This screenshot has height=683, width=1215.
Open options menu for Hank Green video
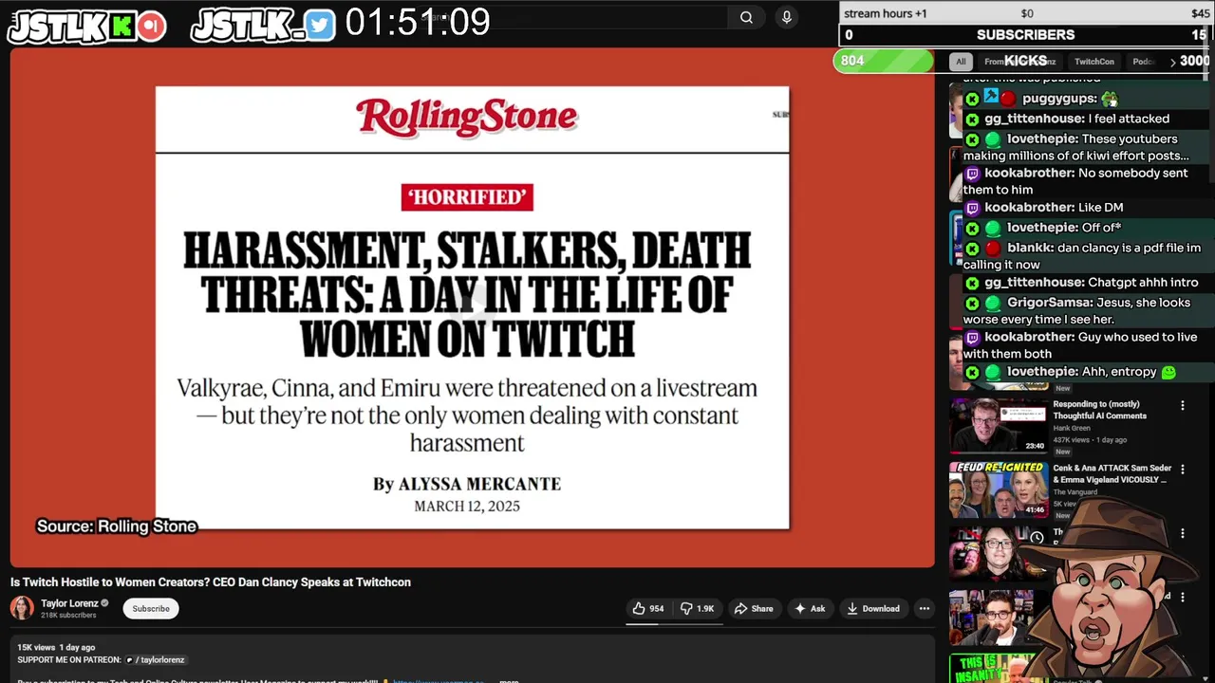[1183, 405]
